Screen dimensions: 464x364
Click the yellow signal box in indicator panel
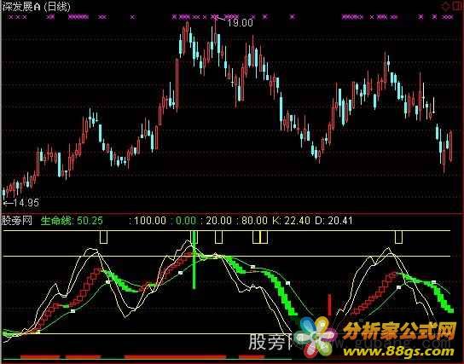[260, 237]
